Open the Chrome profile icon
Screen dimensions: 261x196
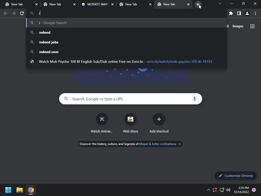247,13
